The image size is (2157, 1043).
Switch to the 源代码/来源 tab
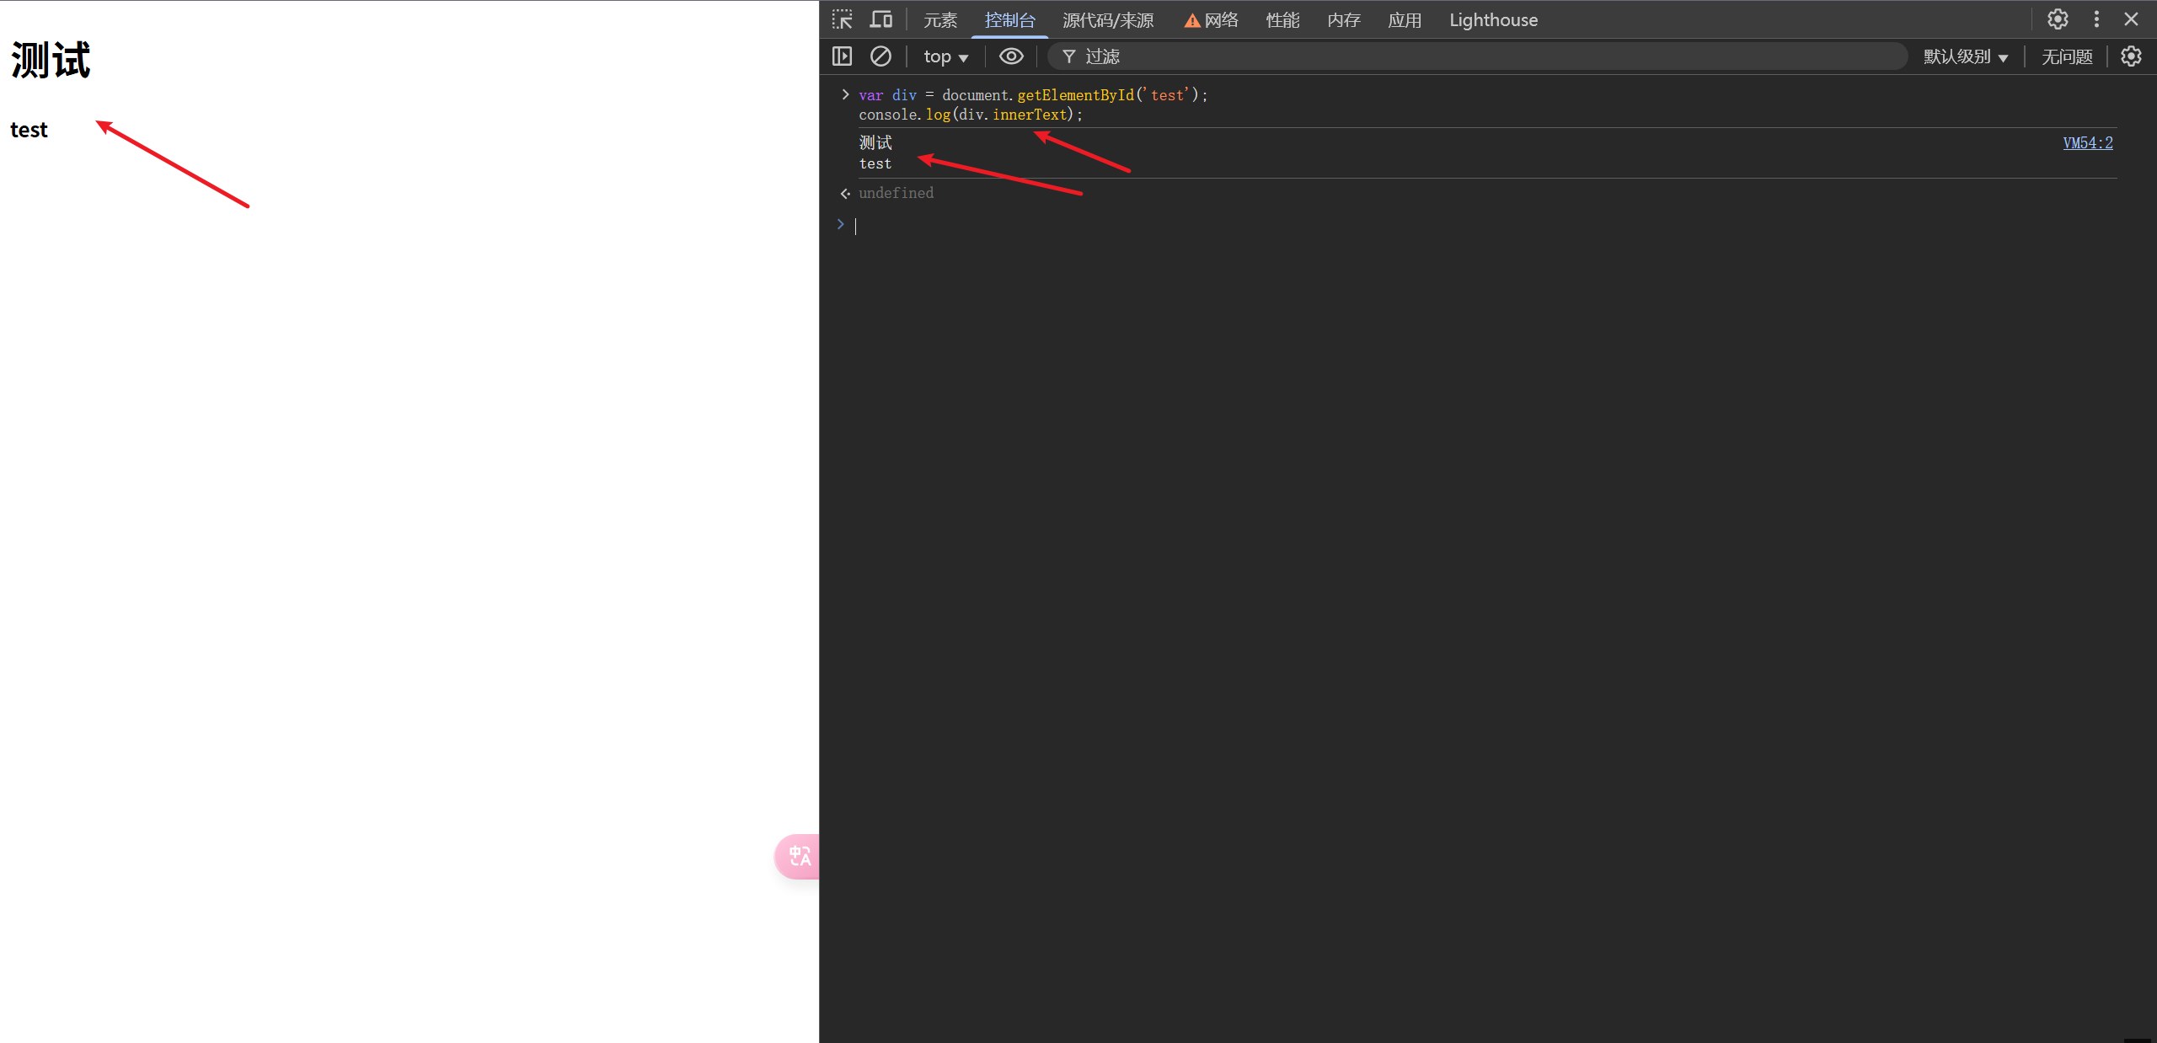point(1108,20)
